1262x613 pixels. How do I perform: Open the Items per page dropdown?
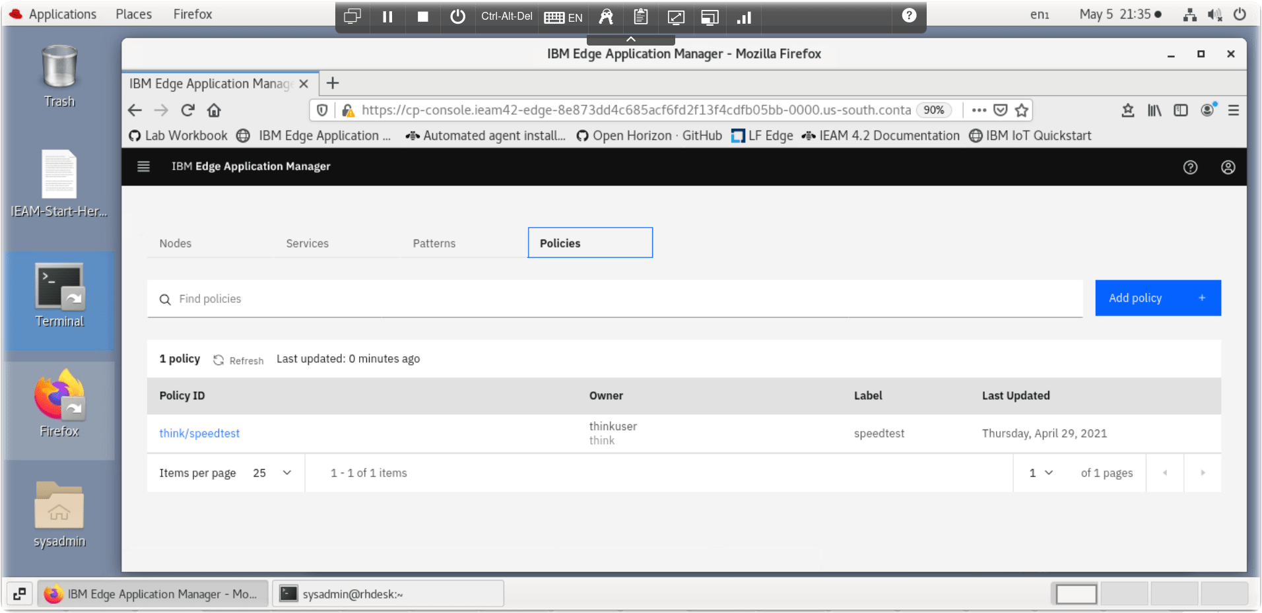click(272, 473)
